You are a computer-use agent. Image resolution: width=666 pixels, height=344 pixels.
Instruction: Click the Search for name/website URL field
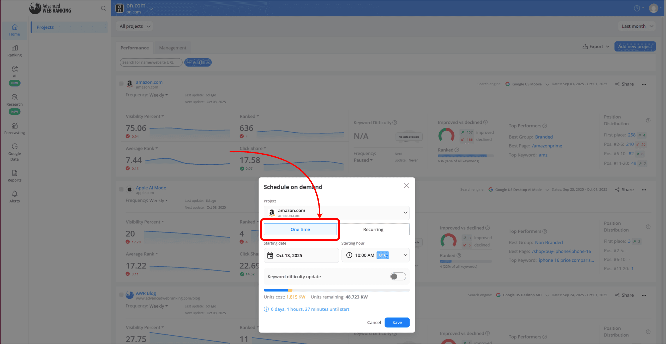click(151, 63)
